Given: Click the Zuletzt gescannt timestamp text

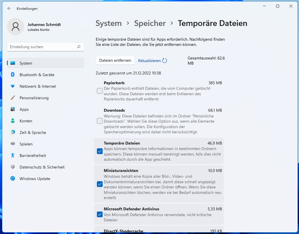Looking at the screenshot, I should click(x=128, y=73).
